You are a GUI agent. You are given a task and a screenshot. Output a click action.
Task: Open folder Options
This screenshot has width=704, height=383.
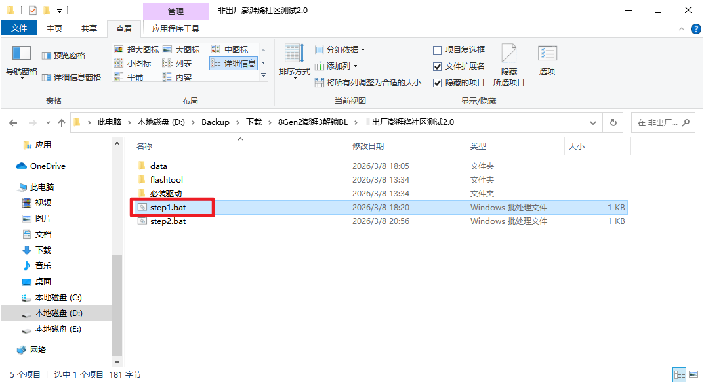click(x=547, y=60)
